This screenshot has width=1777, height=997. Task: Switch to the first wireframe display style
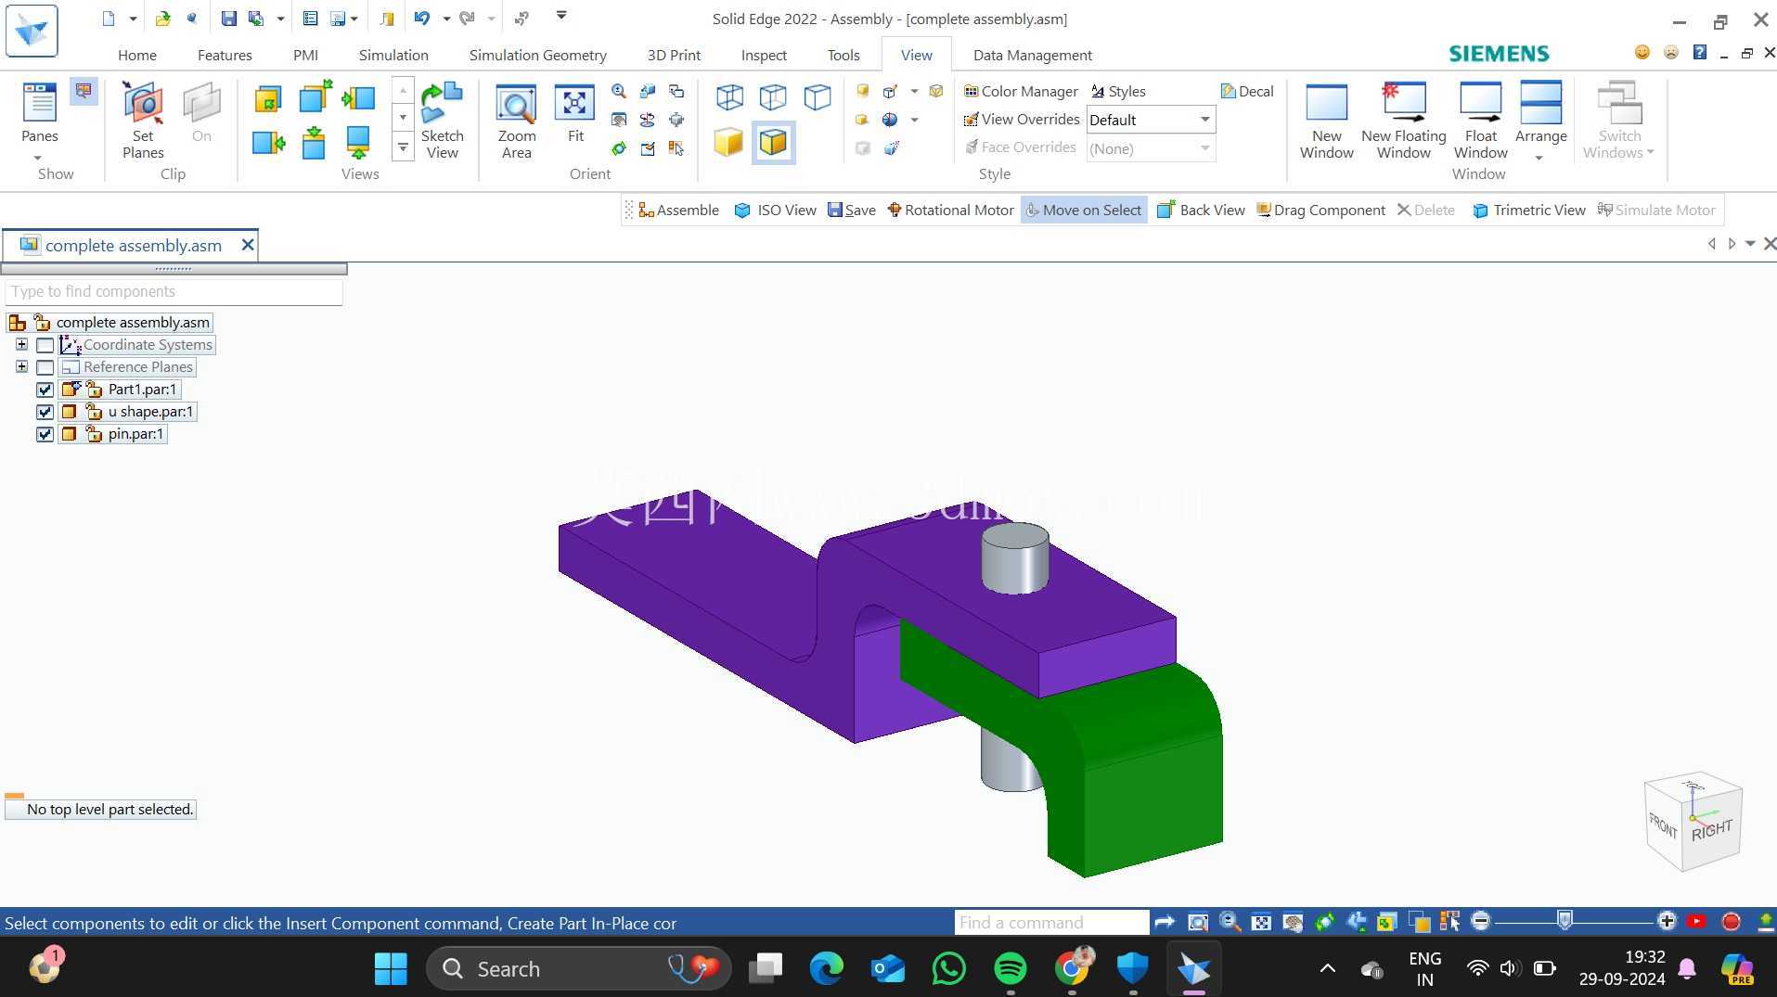click(729, 96)
